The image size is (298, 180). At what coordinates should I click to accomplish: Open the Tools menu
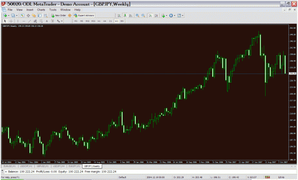(53, 10)
